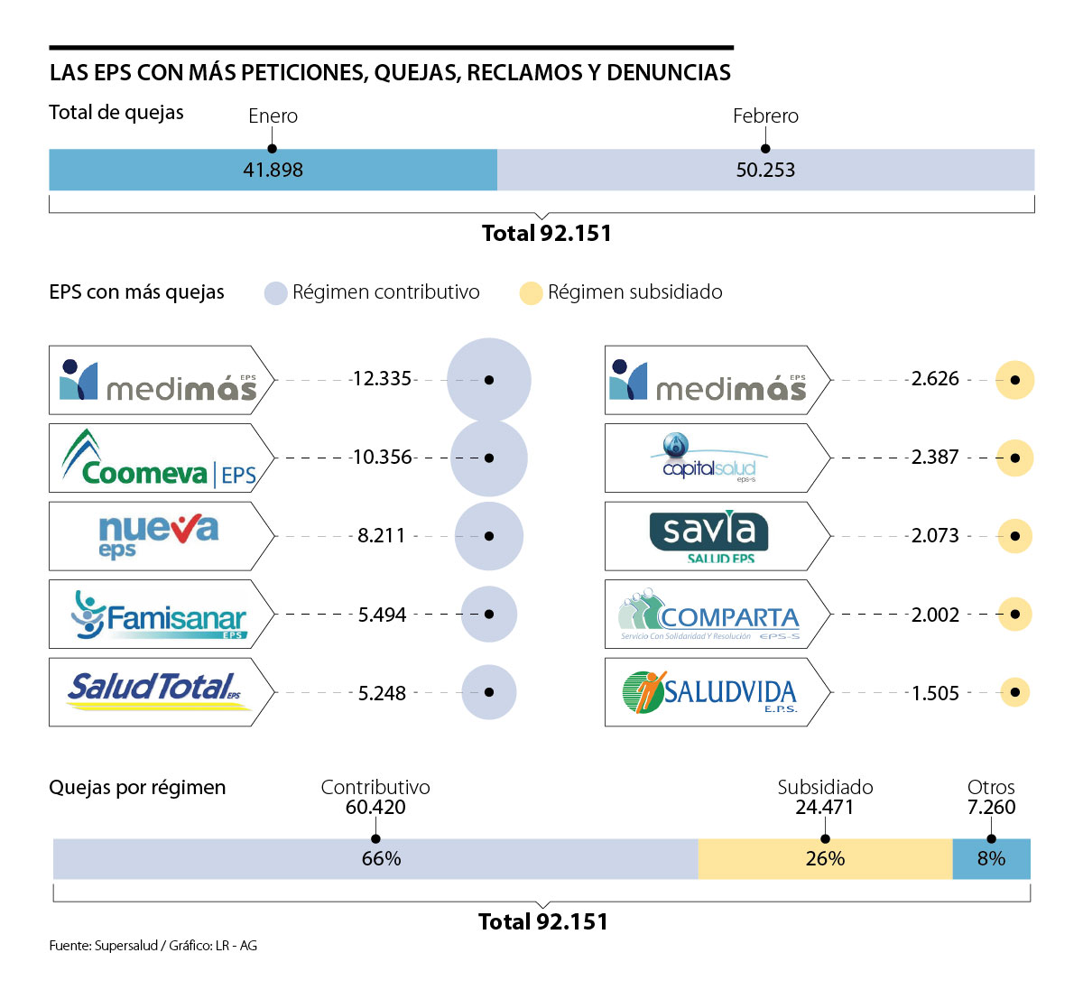The width and height of the screenshot is (1083, 999).
Task: Click the Régimen contributivo legend circle
Action: 275,293
